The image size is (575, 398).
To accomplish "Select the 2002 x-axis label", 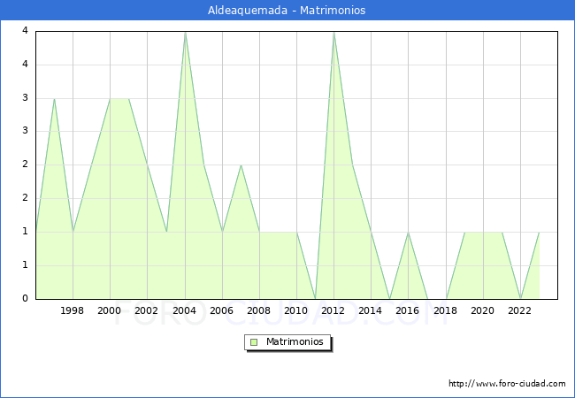I will click(x=146, y=310).
